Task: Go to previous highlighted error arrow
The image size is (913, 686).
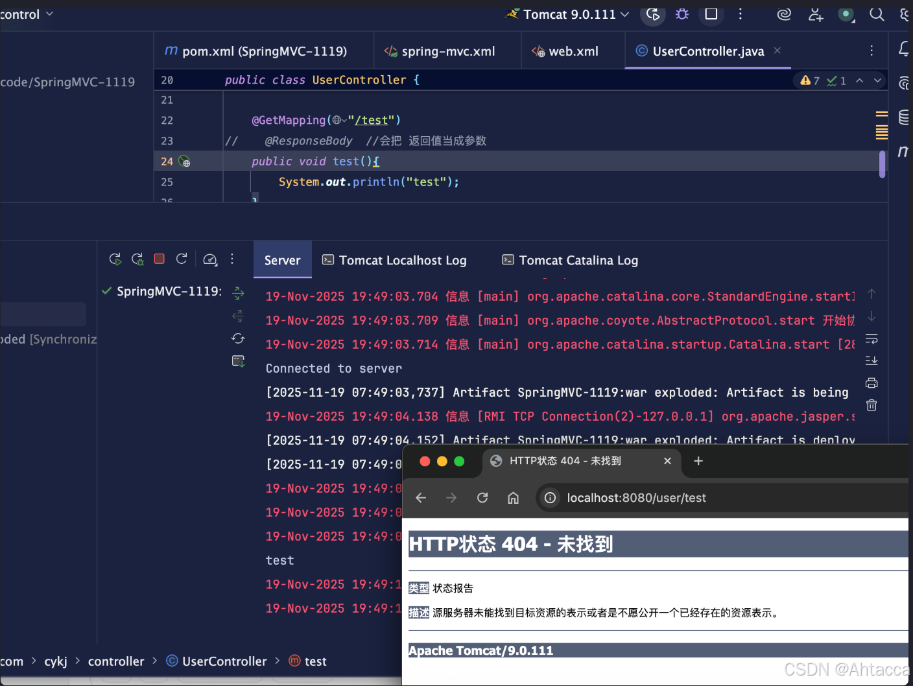Action: (860, 80)
